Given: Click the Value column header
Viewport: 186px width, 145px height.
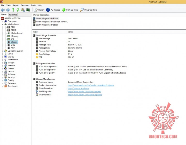Looking at the screenshot, I should [98, 32].
